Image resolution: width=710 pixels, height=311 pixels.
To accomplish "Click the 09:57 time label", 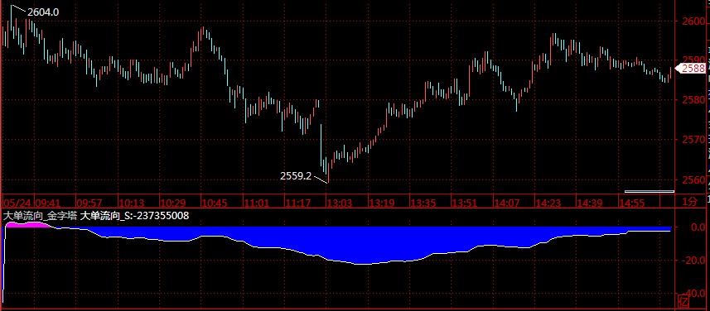I will pos(89,202).
